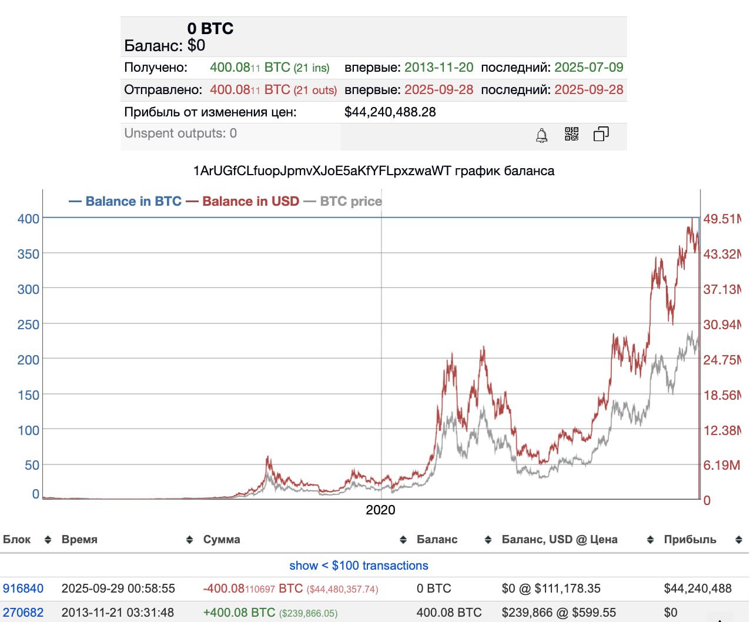
Task: Sort by Сумма column arrows
Action: (x=403, y=540)
